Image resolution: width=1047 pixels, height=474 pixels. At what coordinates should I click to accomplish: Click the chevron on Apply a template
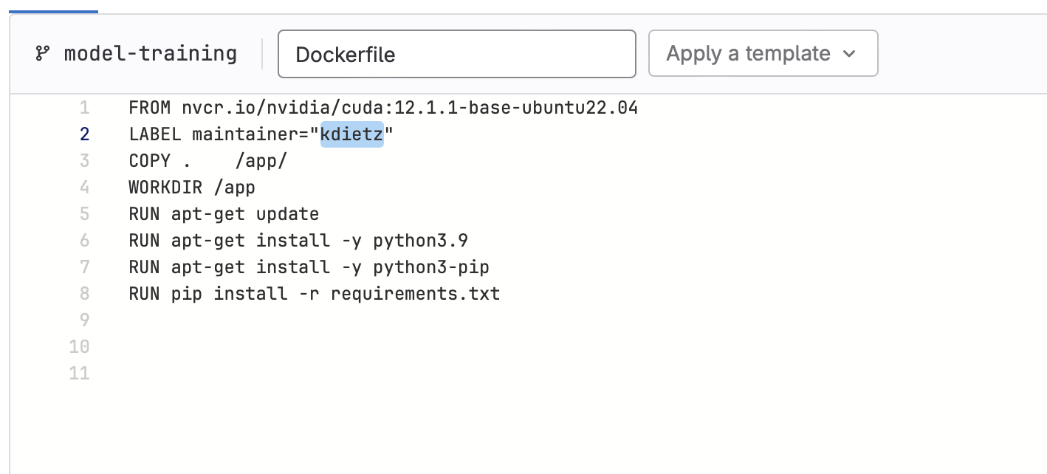coord(851,54)
